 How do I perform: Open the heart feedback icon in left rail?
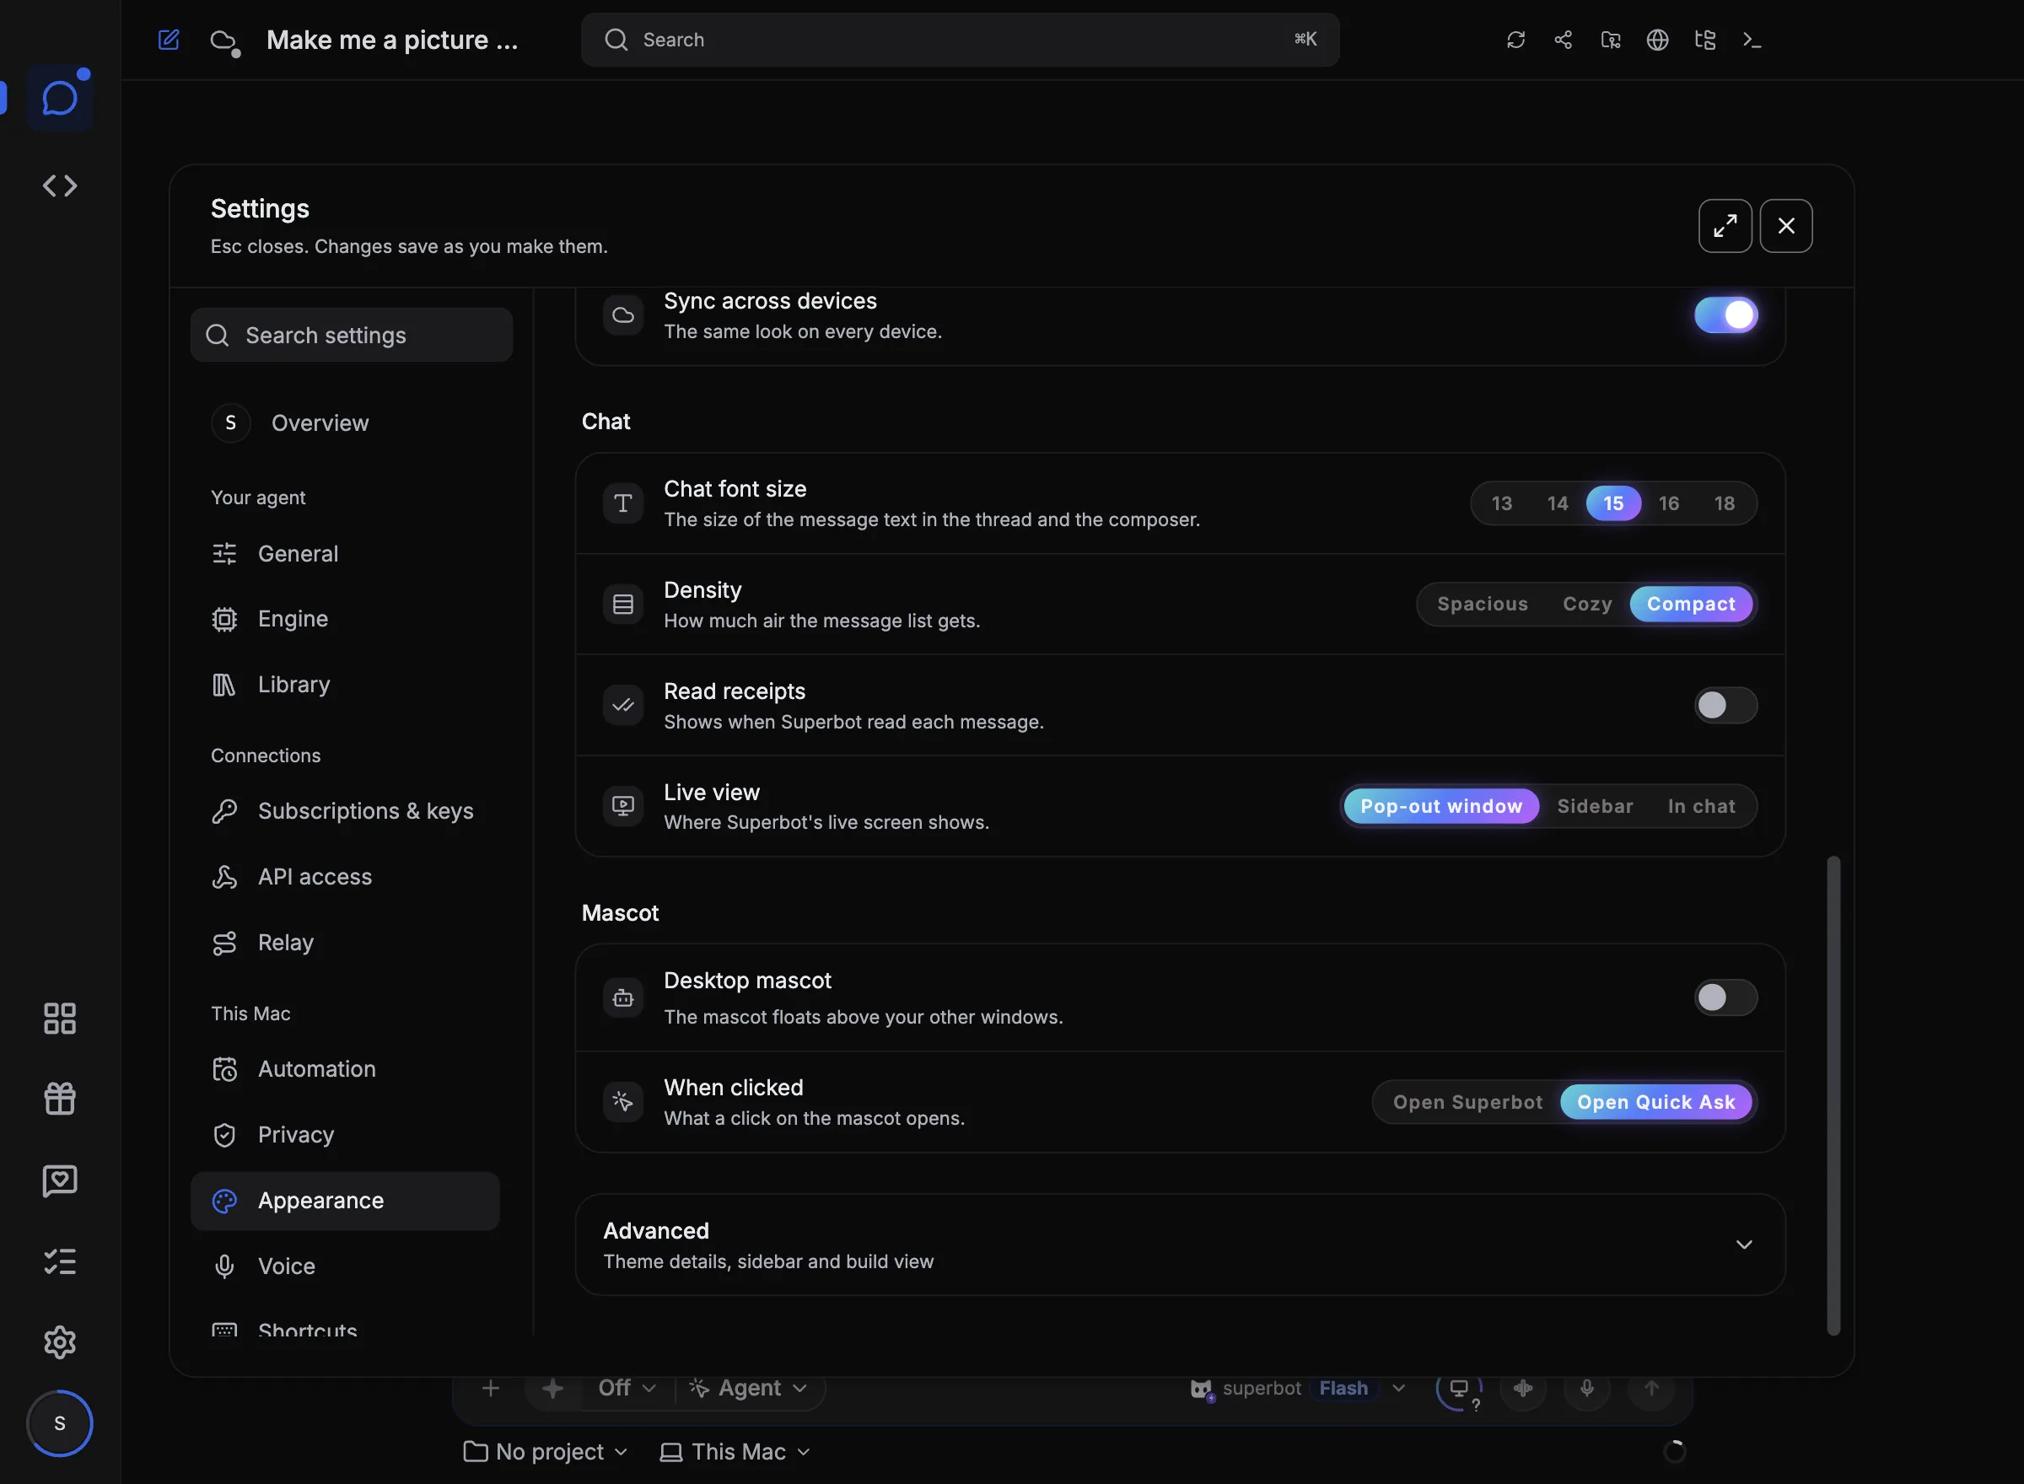[x=59, y=1180]
